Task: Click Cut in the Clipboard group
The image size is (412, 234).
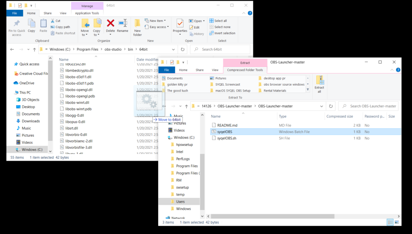Action: click(56, 21)
